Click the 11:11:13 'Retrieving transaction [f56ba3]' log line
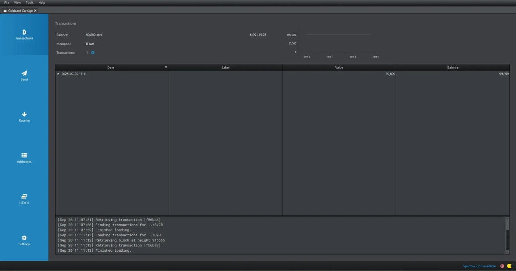516x271 pixels. (x=109, y=245)
